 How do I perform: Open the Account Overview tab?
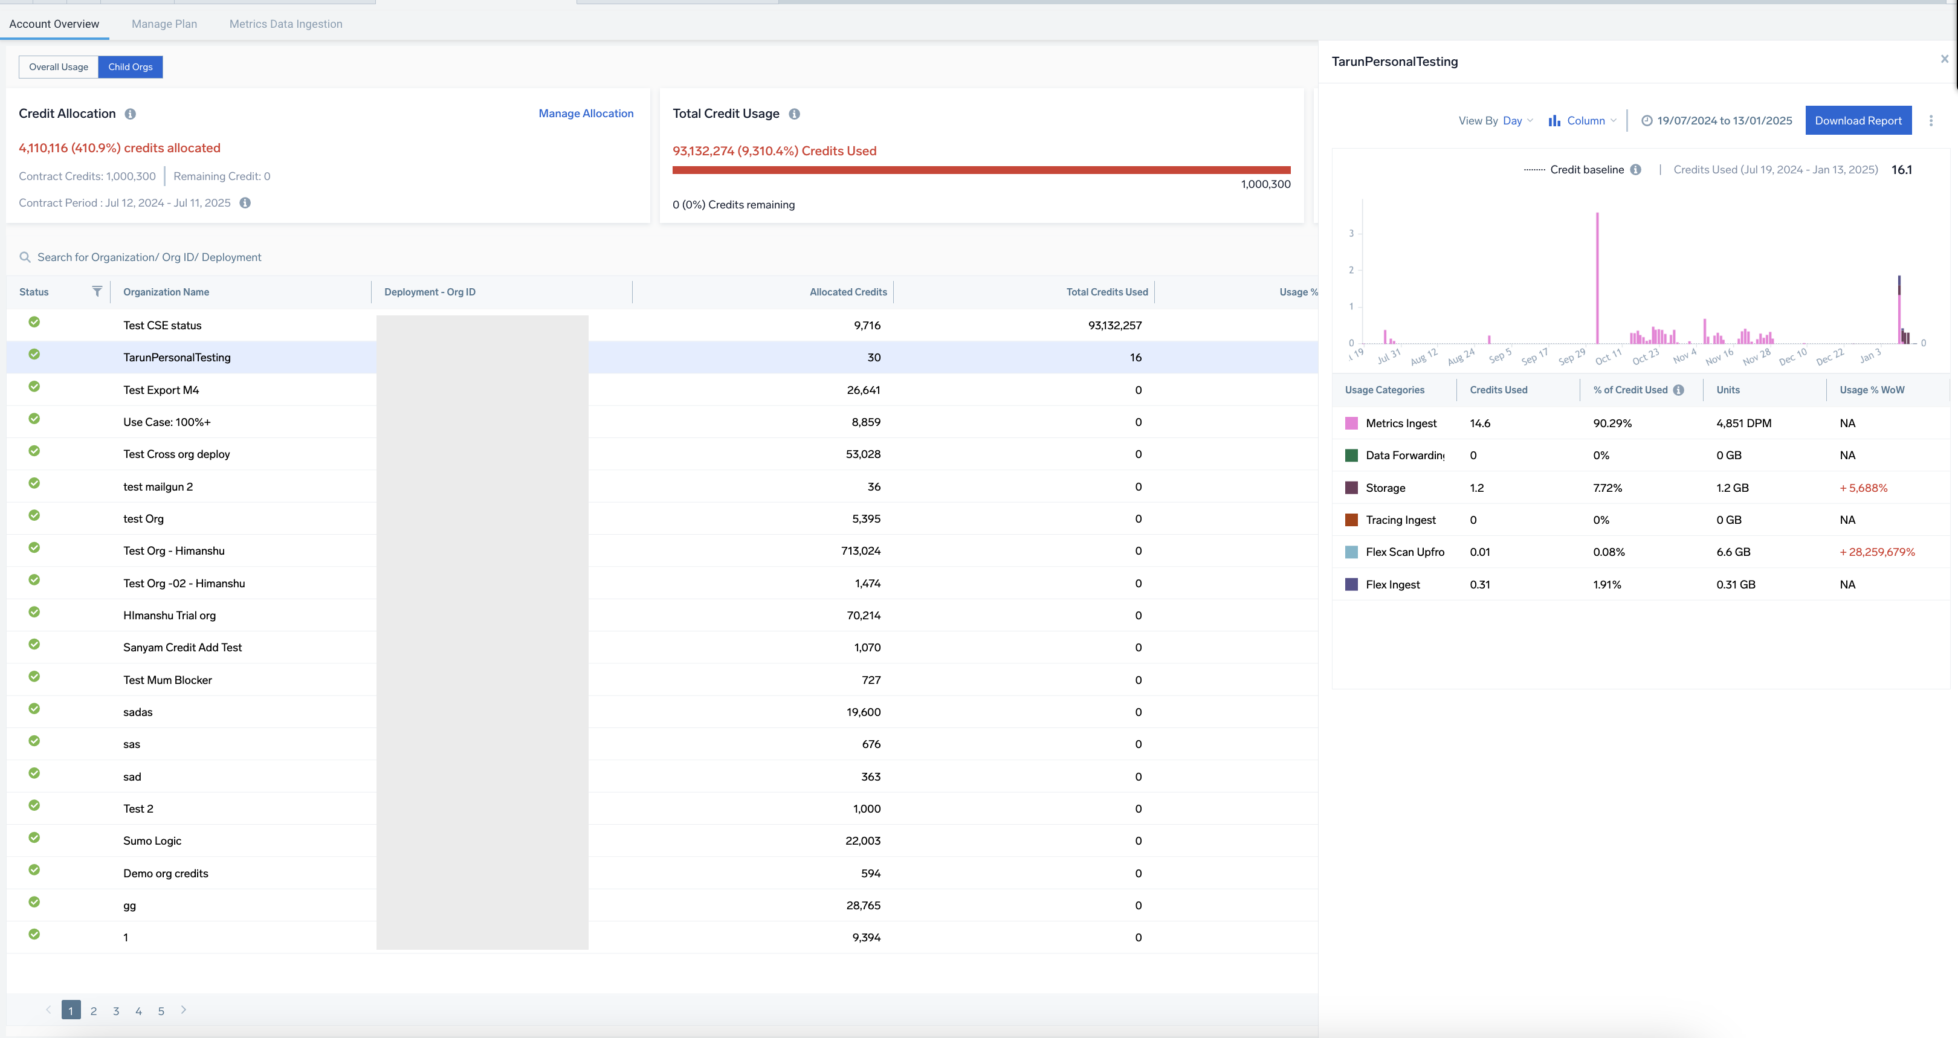tap(54, 24)
